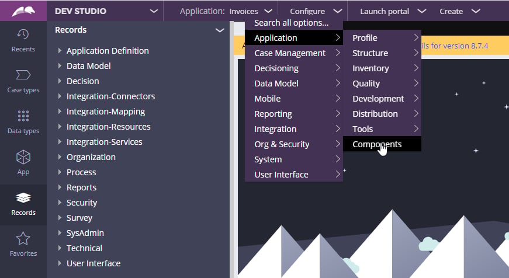
Task: Collapse the Records panel chevron
Action: (x=220, y=30)
